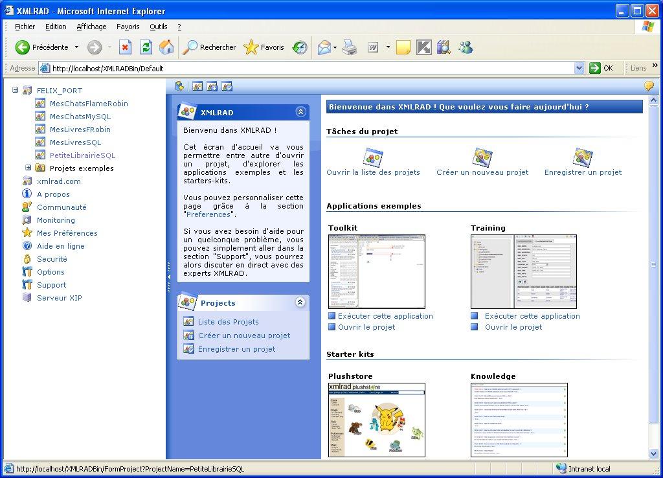
Task: Click the Print icon in toolbar
Action: (x=350, y=47)
